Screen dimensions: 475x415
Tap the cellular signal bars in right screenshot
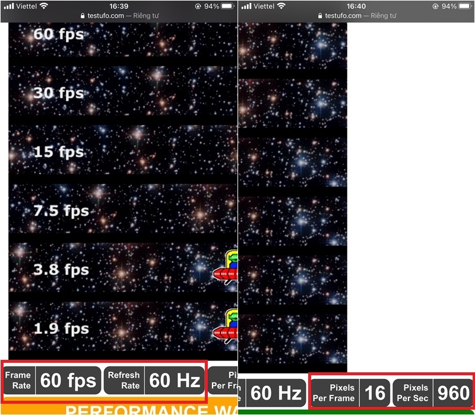pyautogui.click(x=246, y=6)
